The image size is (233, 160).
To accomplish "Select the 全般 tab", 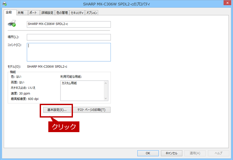I will click(10, 12).
